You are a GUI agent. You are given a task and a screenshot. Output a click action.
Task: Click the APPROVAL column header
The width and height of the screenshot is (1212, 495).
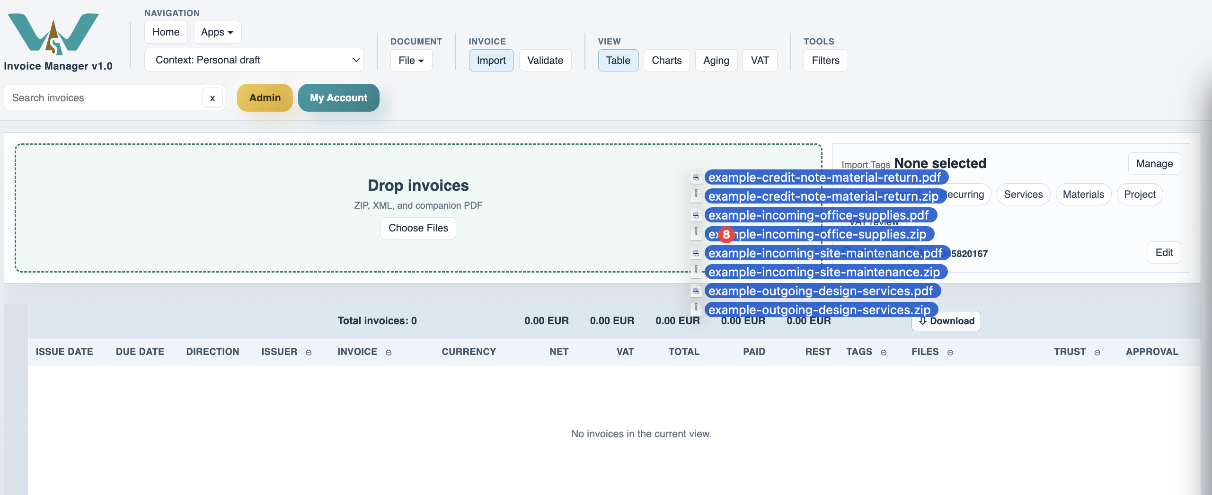click(1152, 352)
